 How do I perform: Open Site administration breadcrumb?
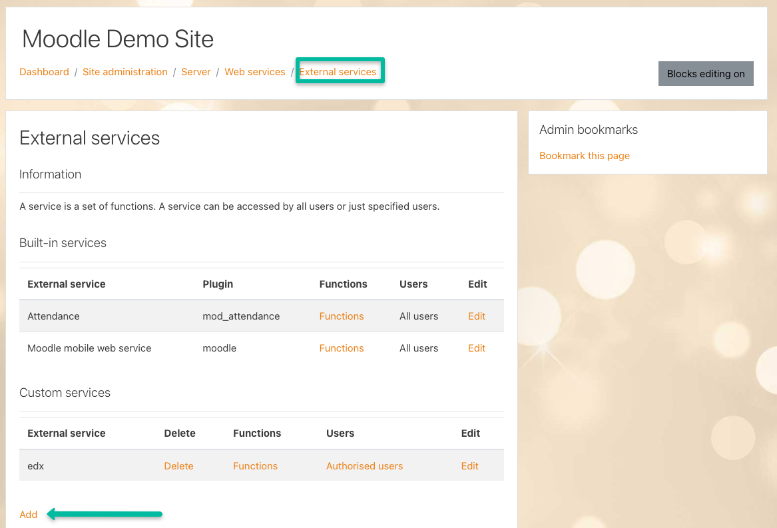125,72
